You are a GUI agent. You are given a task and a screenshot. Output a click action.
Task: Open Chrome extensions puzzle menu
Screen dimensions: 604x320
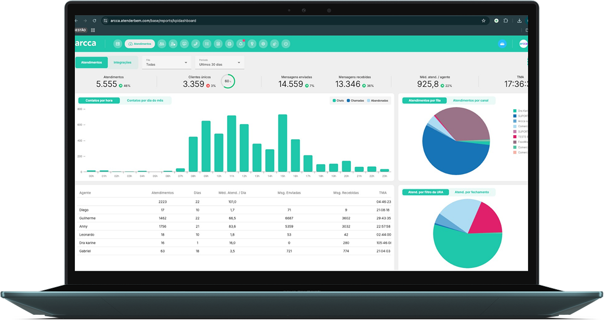[506, 21]
